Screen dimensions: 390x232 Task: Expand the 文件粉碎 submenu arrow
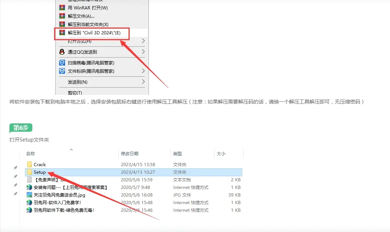click(x=143, y=71)
